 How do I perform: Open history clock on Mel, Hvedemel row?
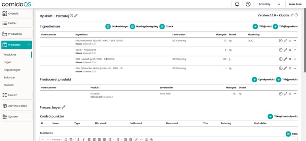(x=281, y=41)
